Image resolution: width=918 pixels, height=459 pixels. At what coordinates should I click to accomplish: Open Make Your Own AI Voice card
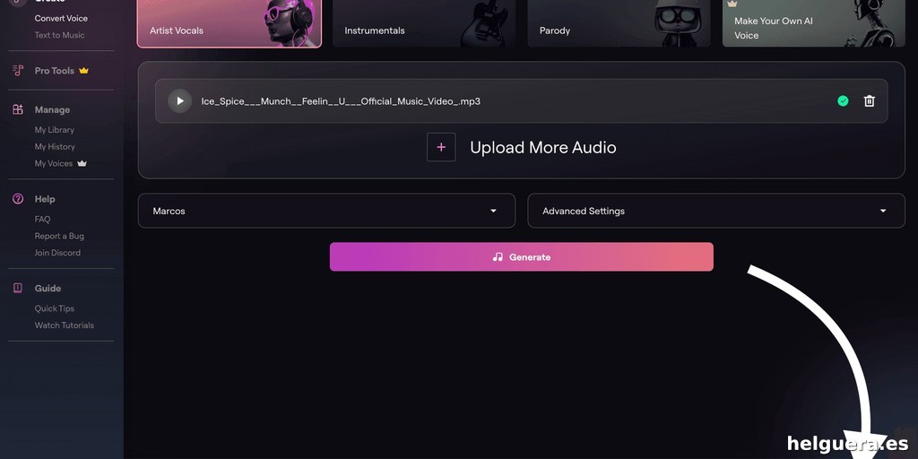[x=813, y=23]
